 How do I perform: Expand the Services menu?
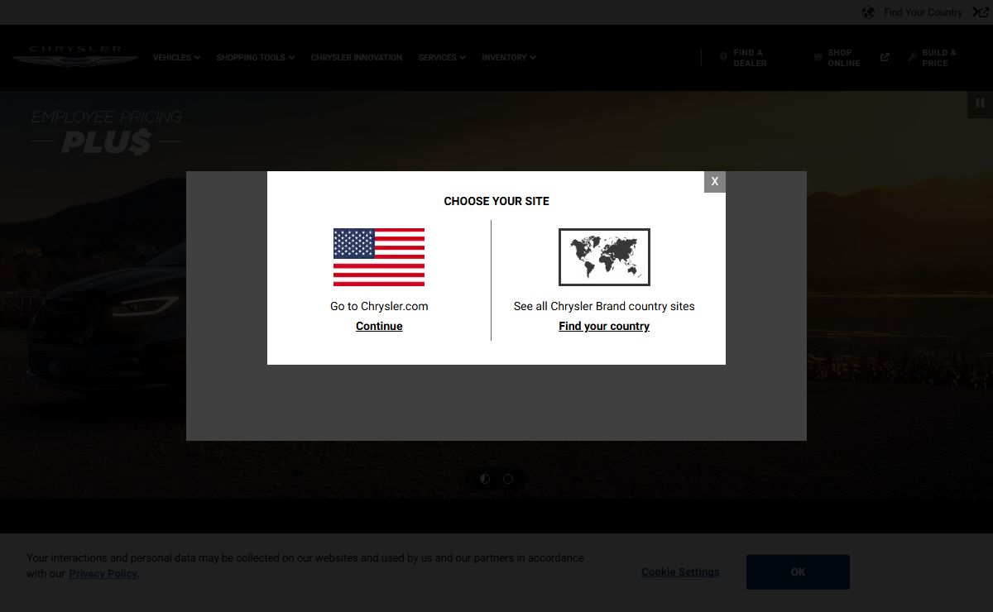pyautogui.click(x=442, y=58)
